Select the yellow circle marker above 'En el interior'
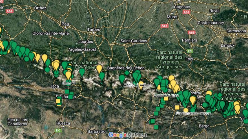Viewport: 248px width, 139px height. tap(186, 110)
